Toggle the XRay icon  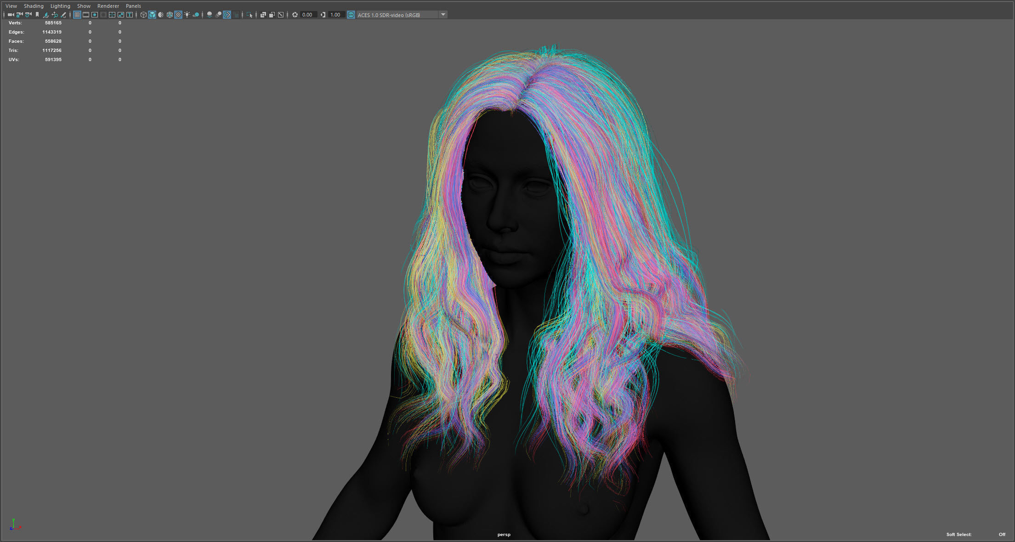[x=263, y=15]
